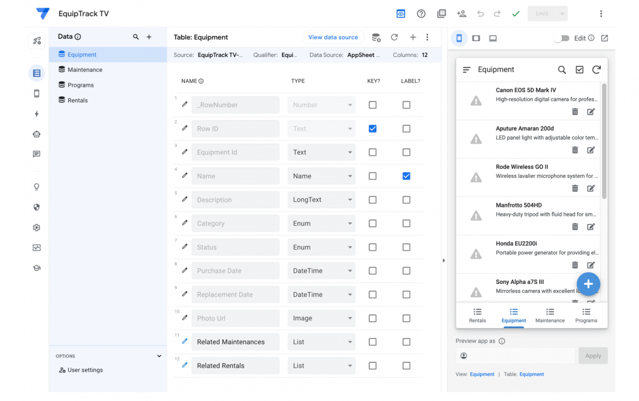Image resolution: width=639 pixels, height=401 pixels.
Task: Open the type dropdown for Equipment Id
Action: pos(321,153)
